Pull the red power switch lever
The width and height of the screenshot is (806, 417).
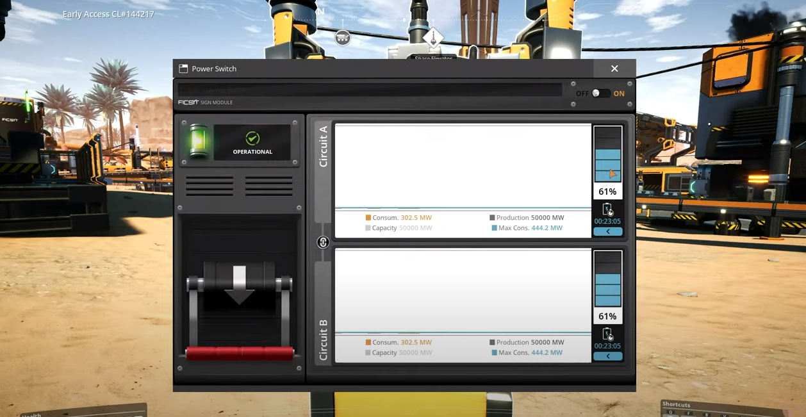pyautogui.click(x=240, y=353)
